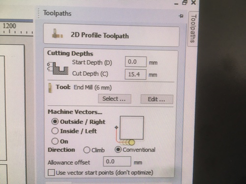Click the Cutting Depths section label

(70, 53)
